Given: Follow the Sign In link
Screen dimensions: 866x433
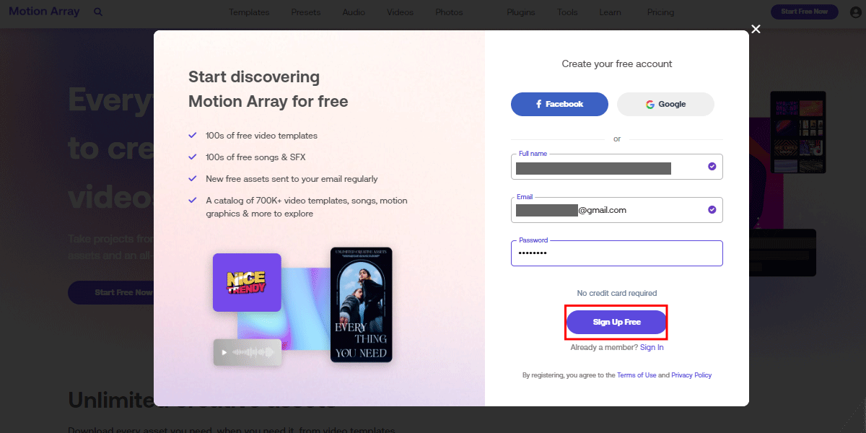Looking at the screenshot, I should coord(652,348).
